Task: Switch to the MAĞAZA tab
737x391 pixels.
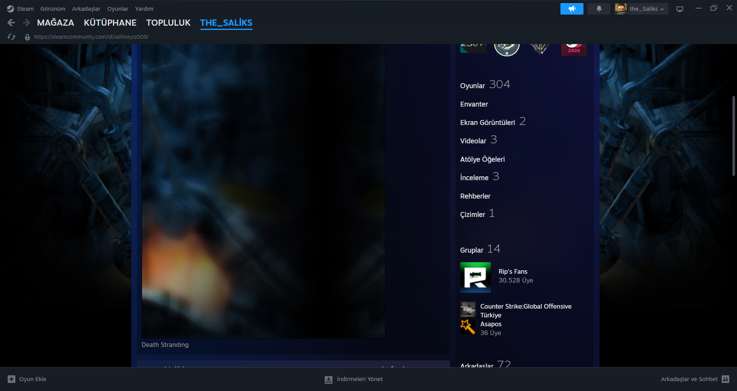Action: [56, 23]
